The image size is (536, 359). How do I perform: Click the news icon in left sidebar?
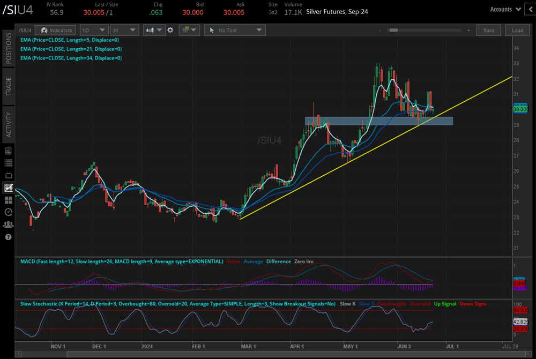(8, 152)
